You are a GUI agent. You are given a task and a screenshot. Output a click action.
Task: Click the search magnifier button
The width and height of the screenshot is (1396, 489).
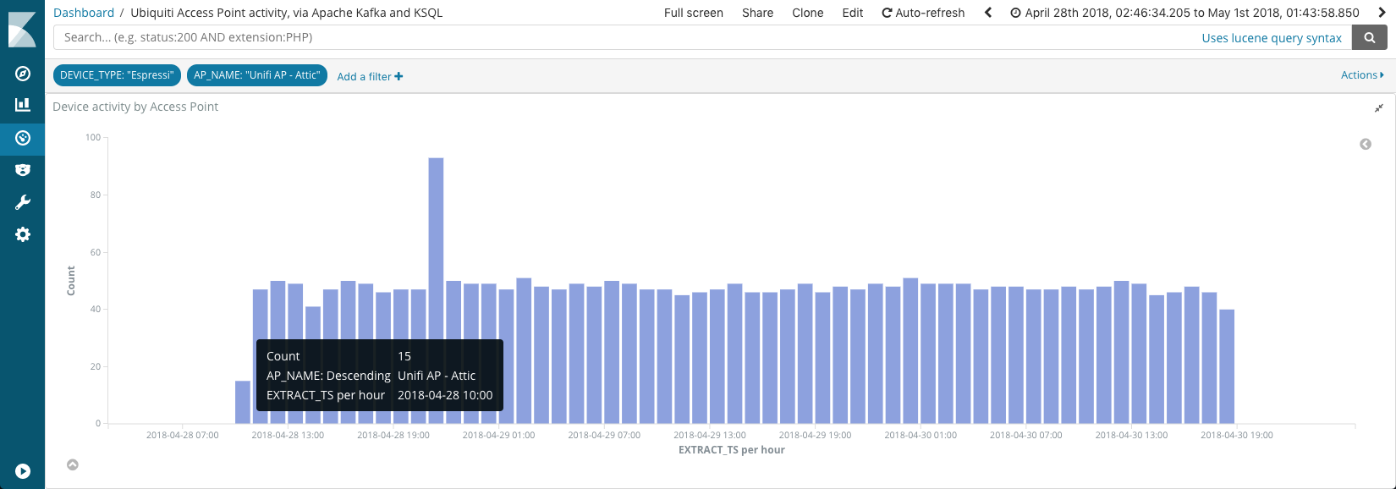pyautogui.click(x=1370, y=37)
